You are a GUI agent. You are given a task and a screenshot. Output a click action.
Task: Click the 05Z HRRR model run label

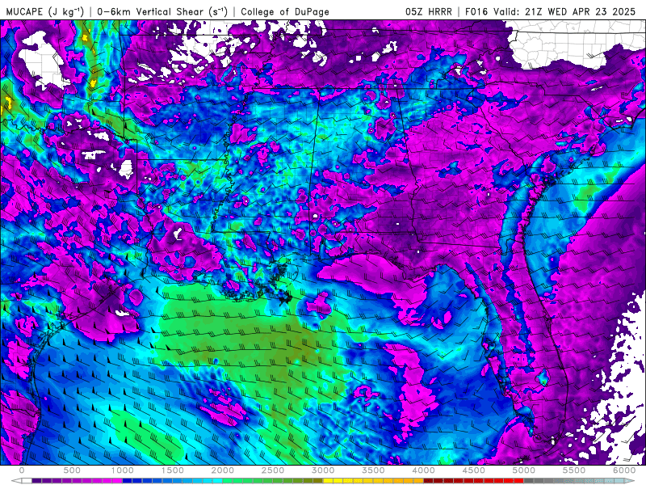point(429,11)
